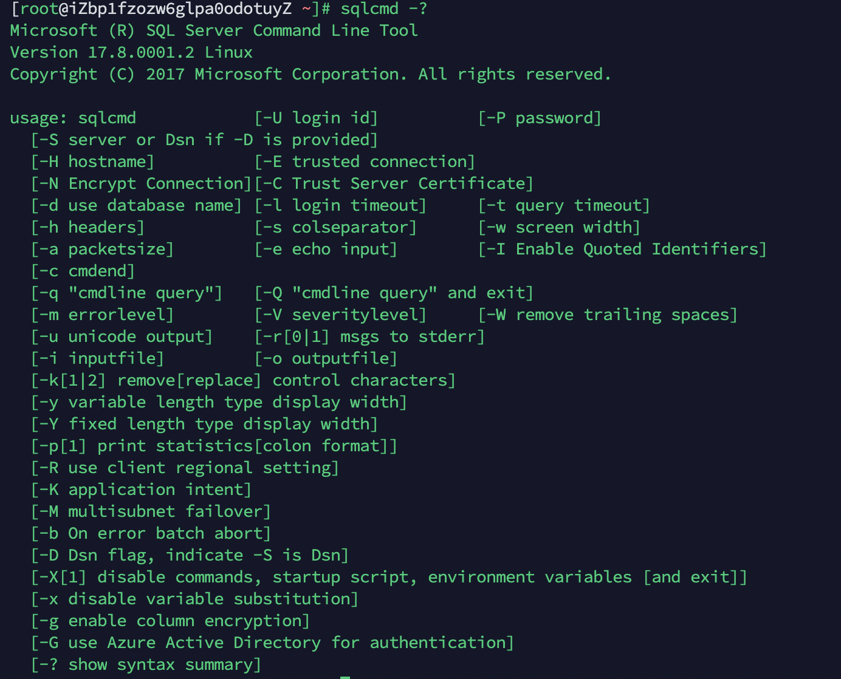The width and height of the screenshot is (841, 679).
Task: Click the '[-U login id]' option
Action: [316, 118]
